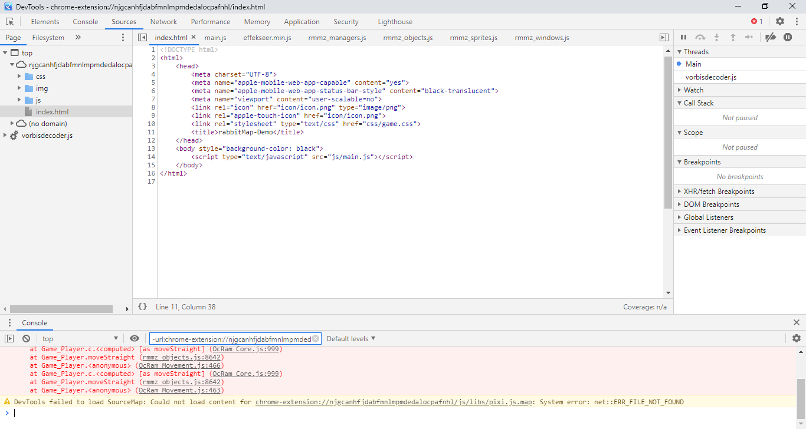
Task: Open the Lighthouse panel tab
Action: 395,22
